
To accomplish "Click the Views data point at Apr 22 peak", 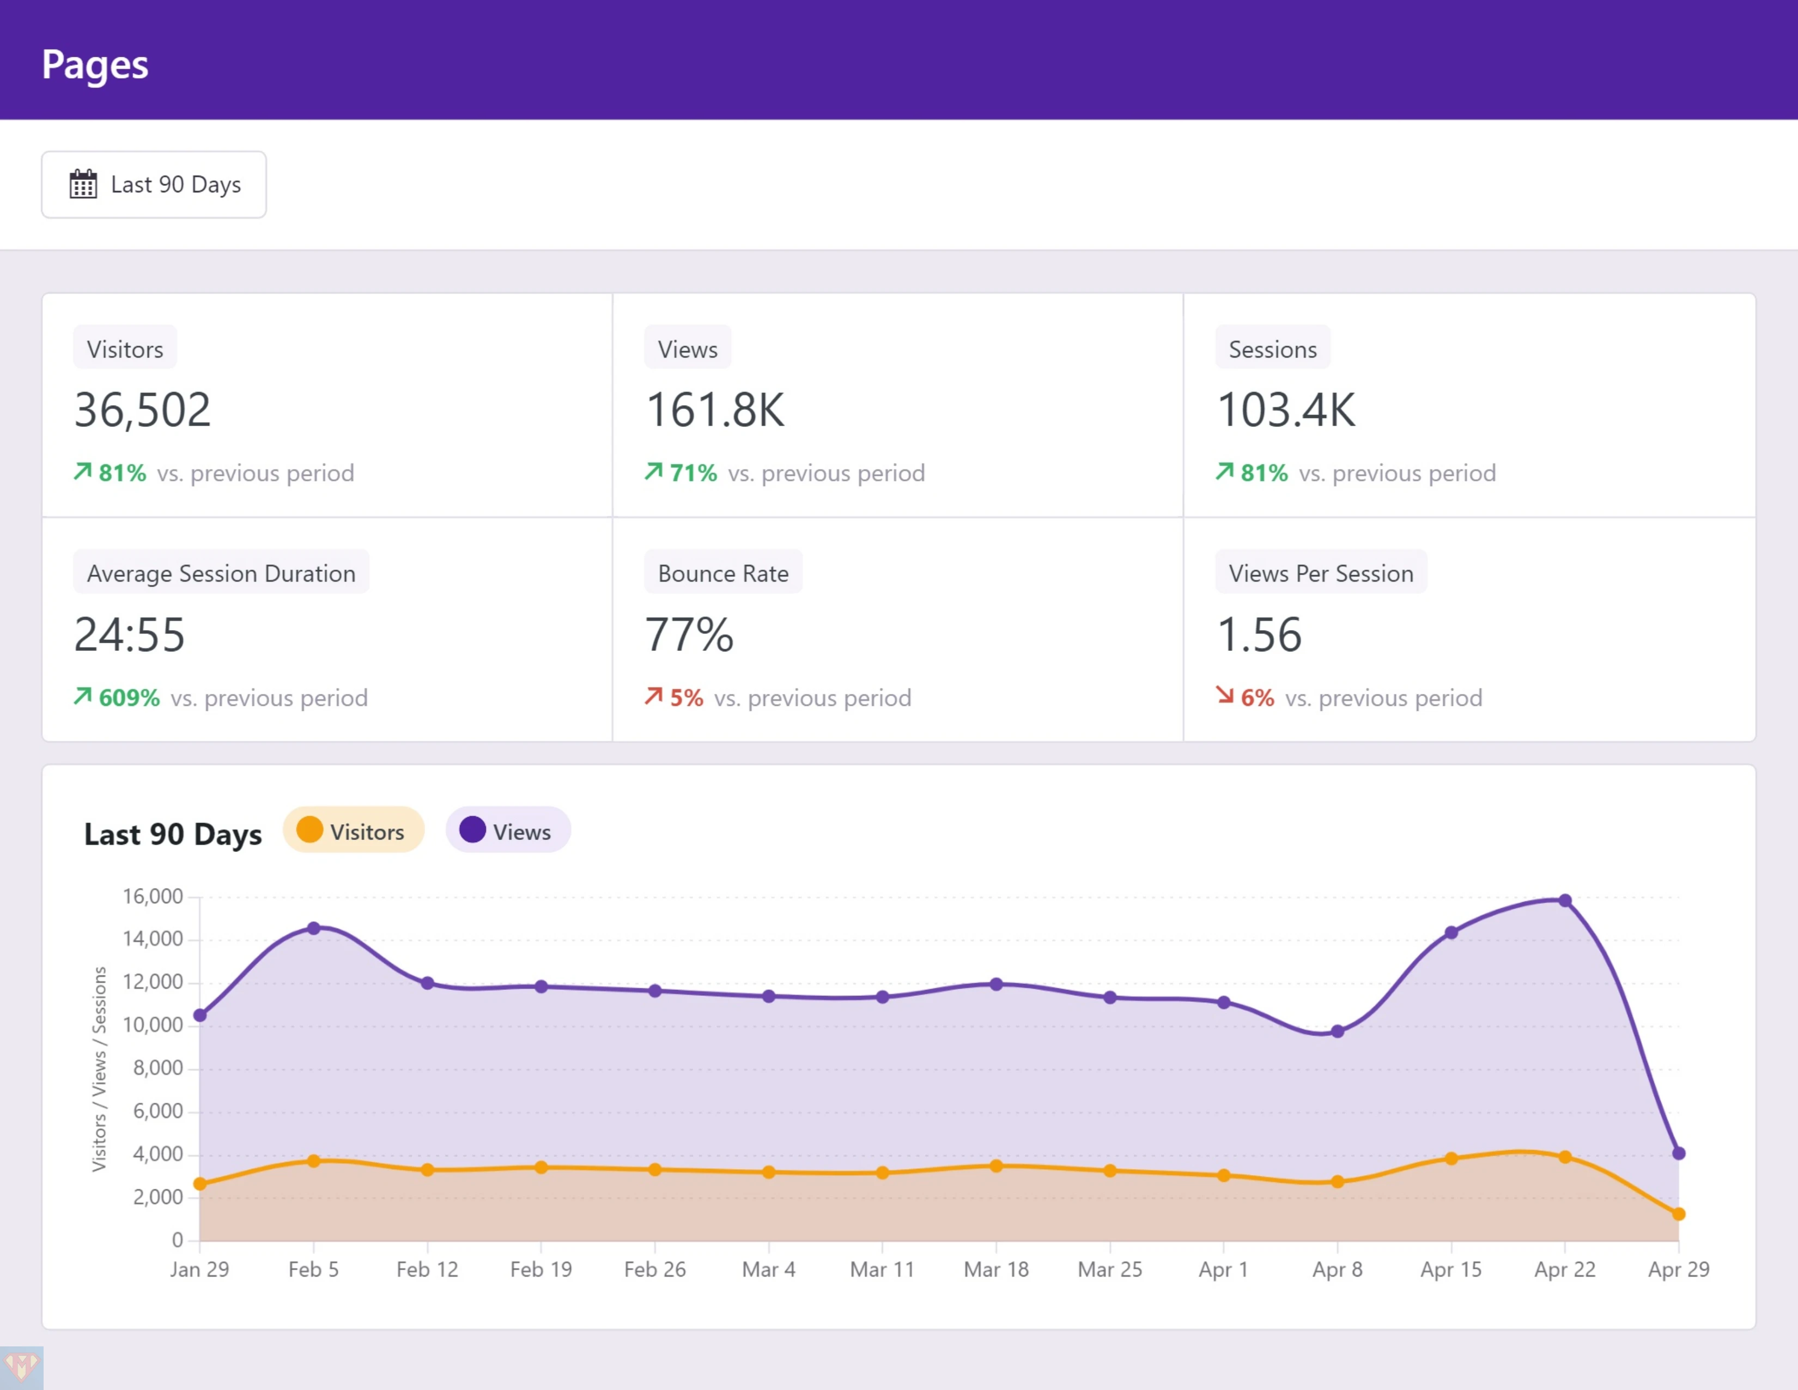I will click(1565, 901).
